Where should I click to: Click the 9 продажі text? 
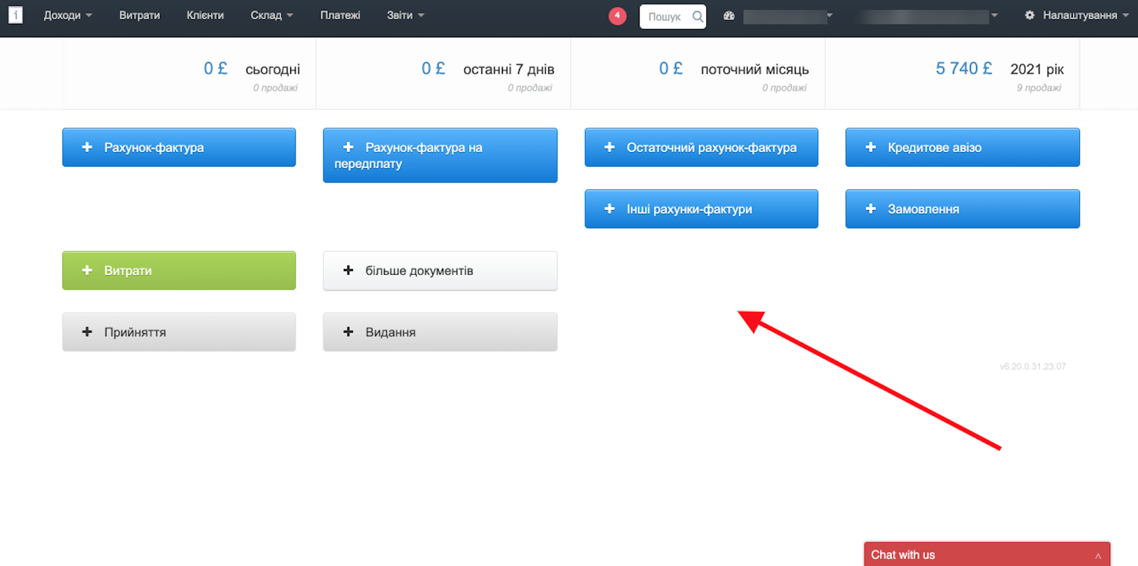point(1039,88)
